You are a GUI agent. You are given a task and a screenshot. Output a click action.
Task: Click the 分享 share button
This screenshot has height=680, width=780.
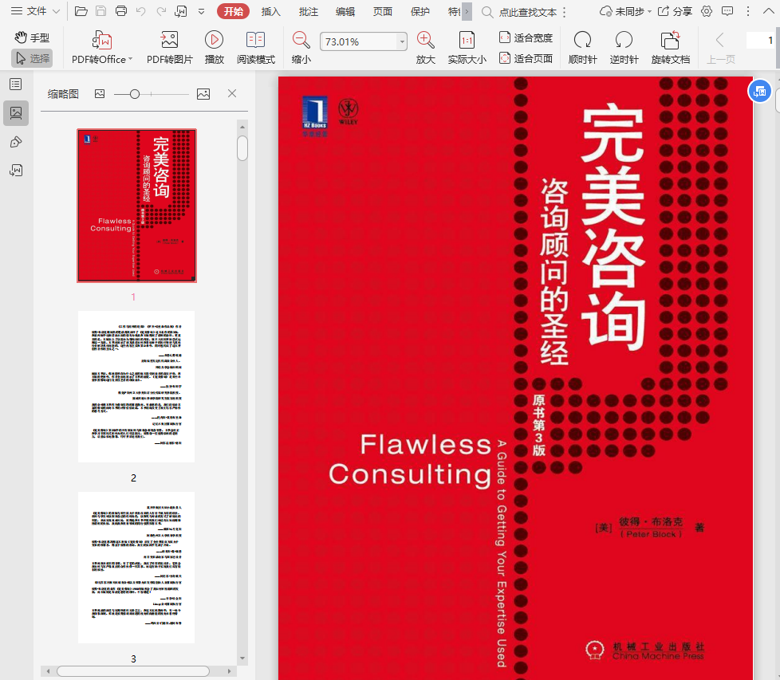tap(675, 11)
